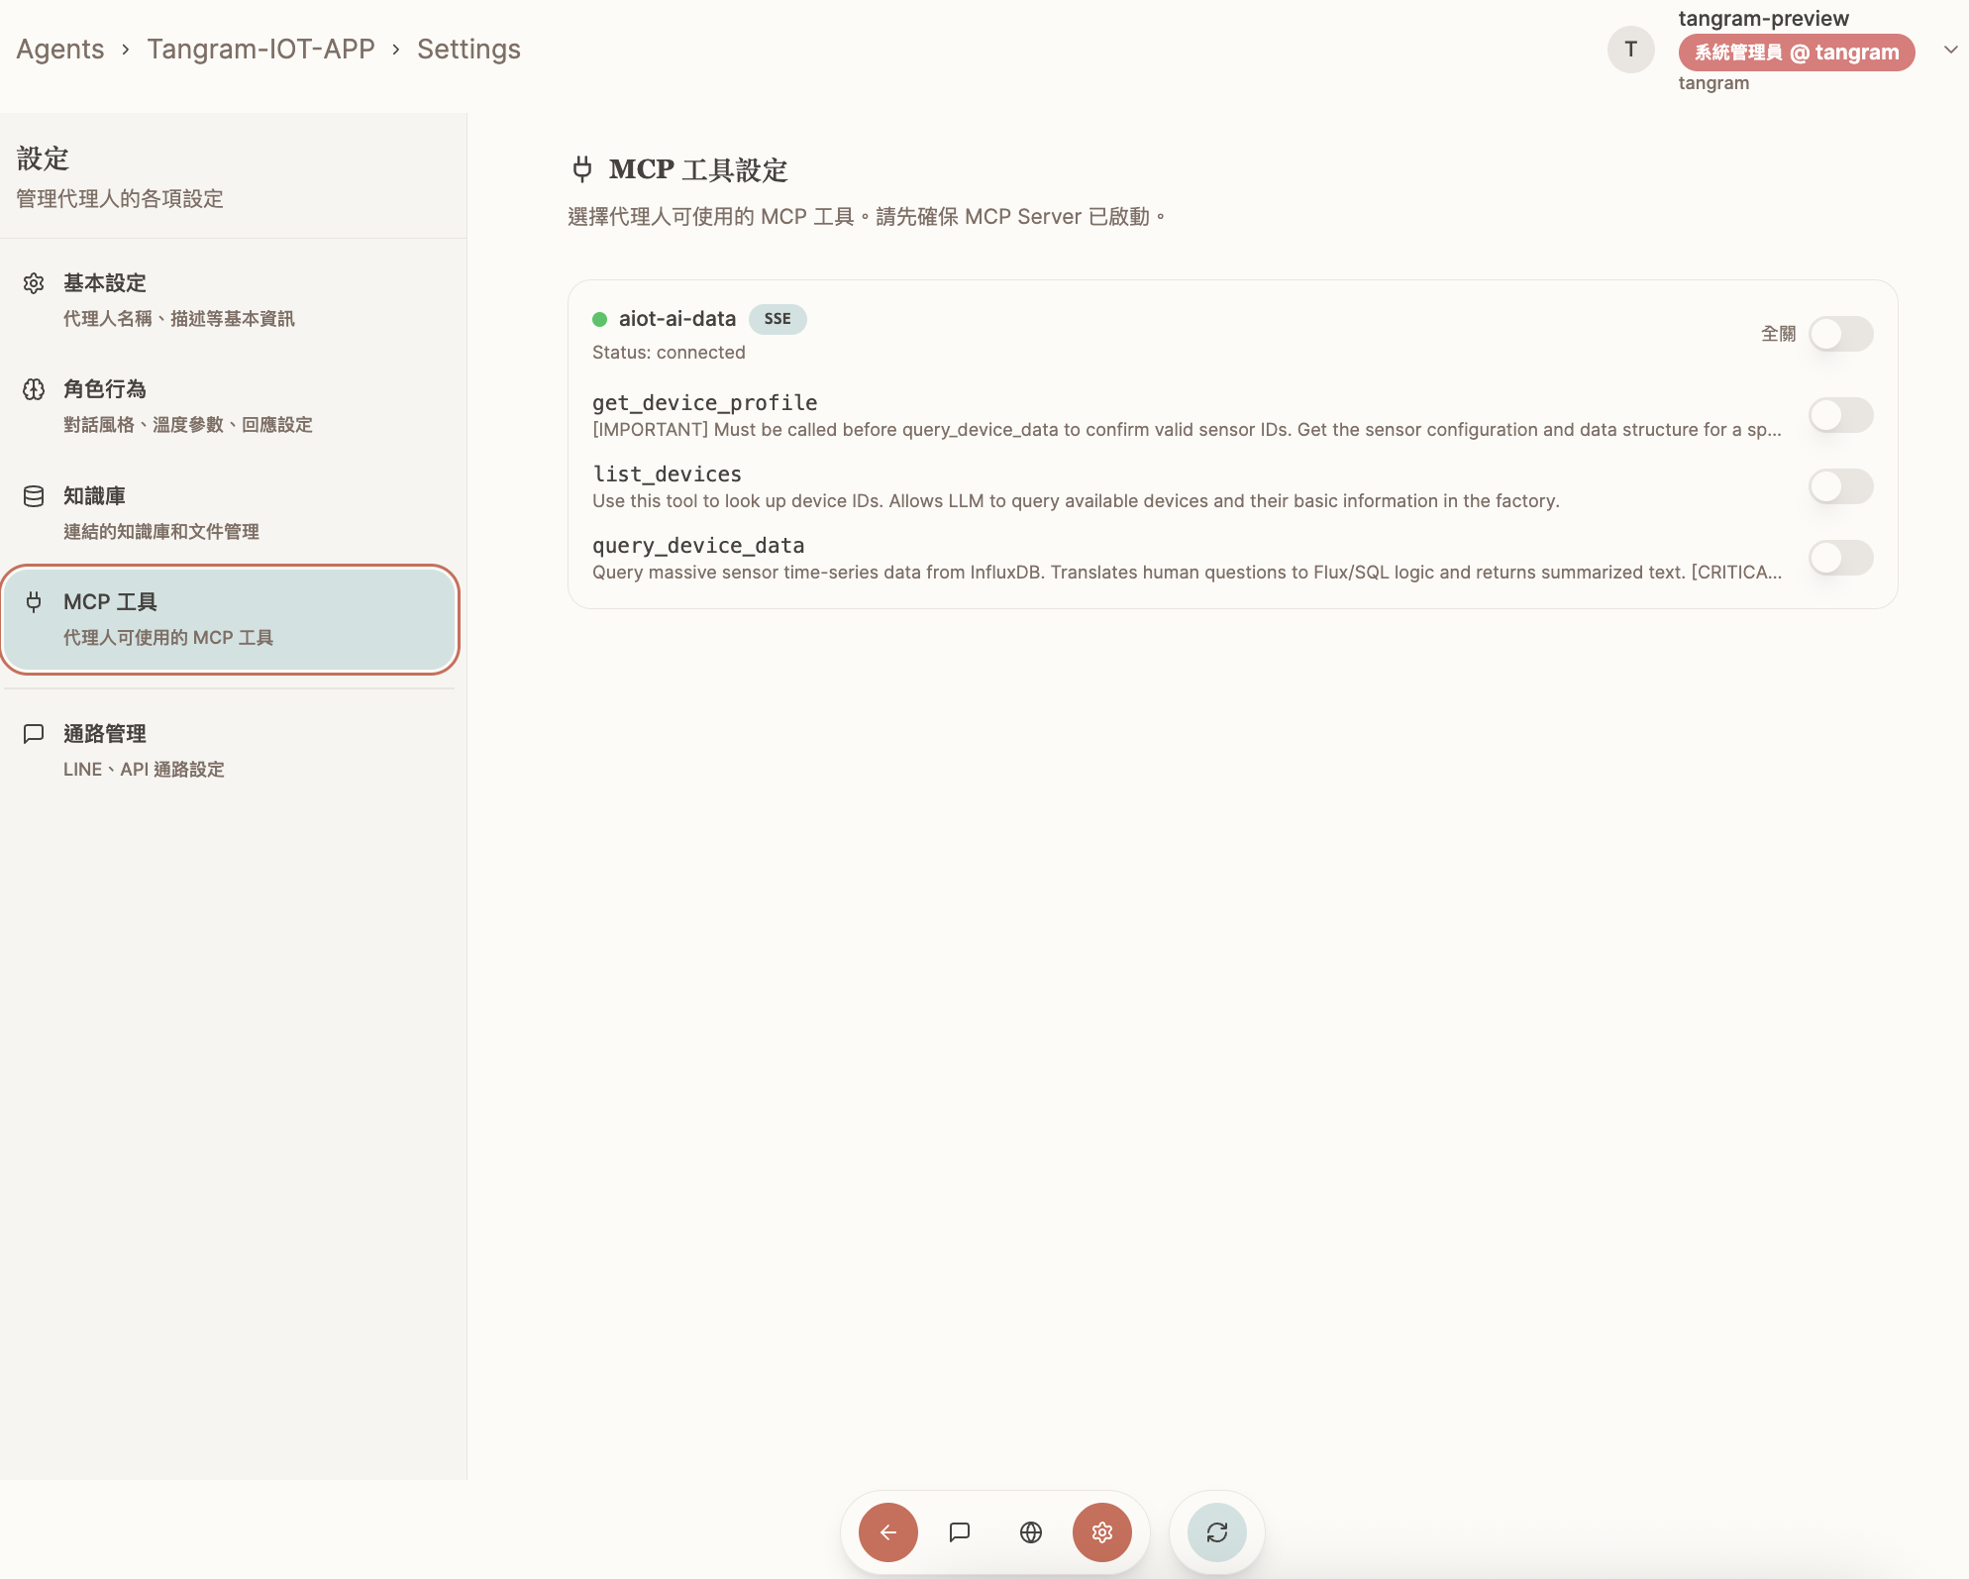Screen dimensions: 1969x1579
Task: Open the 系統管理員 @ tangram role badge
Action: click(x=1796, y=53)
